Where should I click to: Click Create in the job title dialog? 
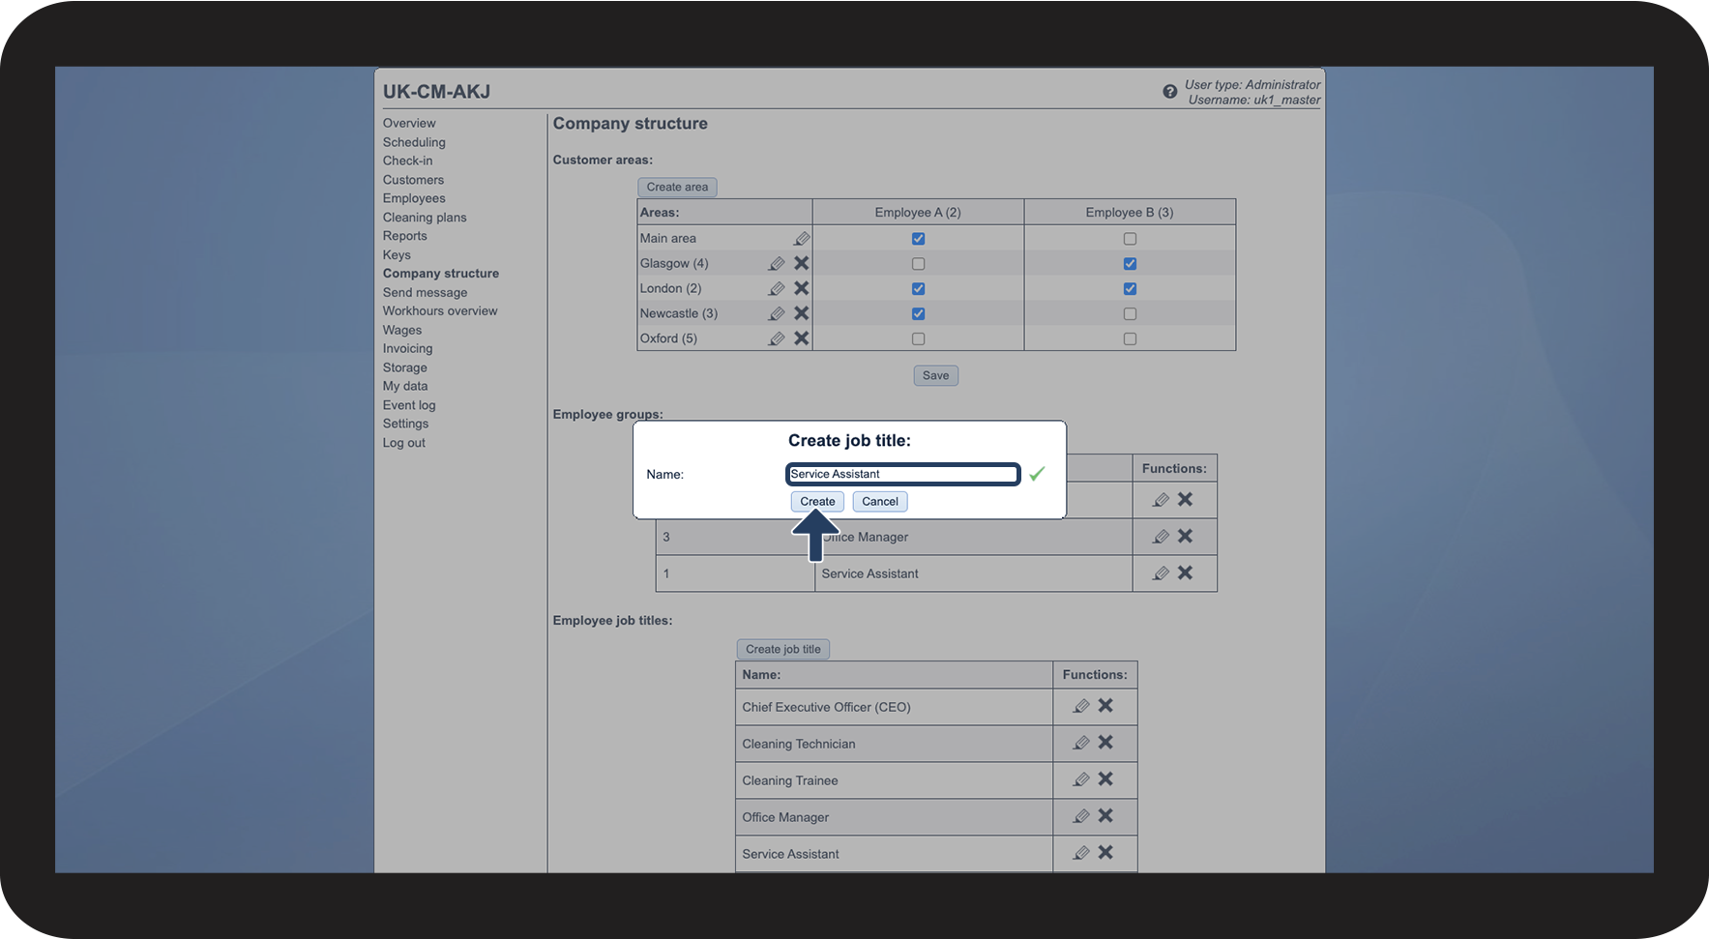coord(817,501)
